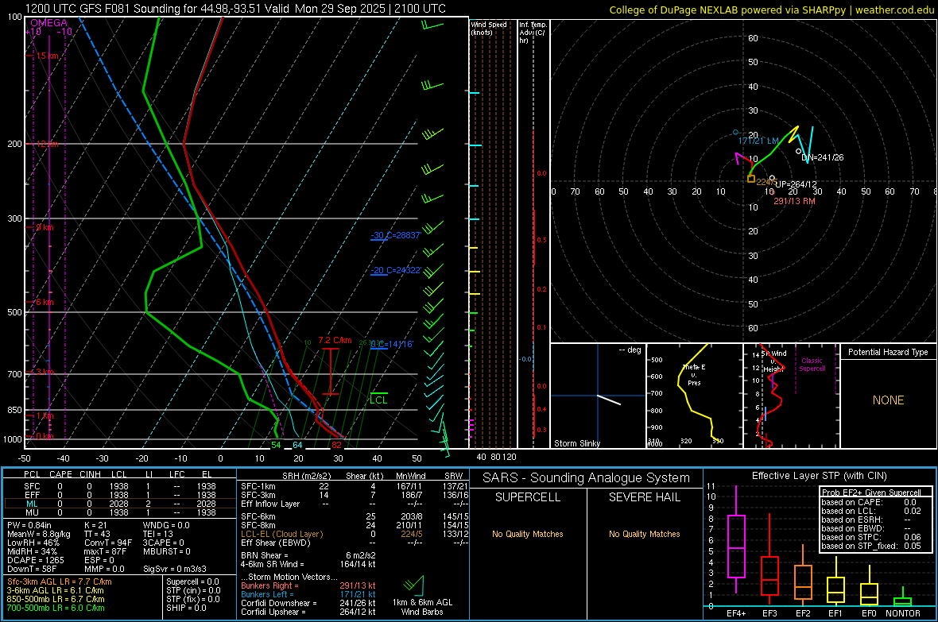
Task: Select the Wind Speed (knots) panel header
Action: 489,28
